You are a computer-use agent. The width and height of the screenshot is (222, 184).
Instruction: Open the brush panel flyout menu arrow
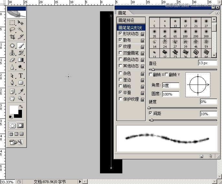point(216,13)
